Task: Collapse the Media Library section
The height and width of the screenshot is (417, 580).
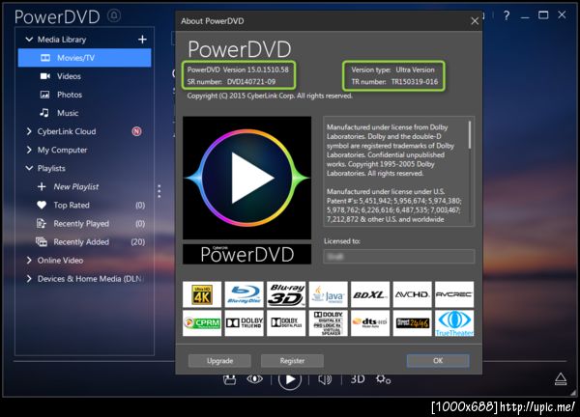Action: click(x=29, y=40)
